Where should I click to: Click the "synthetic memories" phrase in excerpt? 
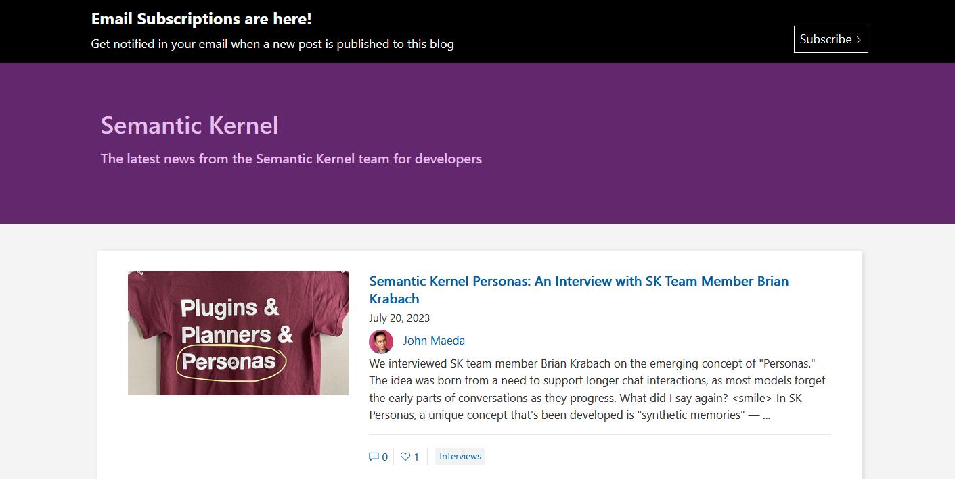(690, 415)
